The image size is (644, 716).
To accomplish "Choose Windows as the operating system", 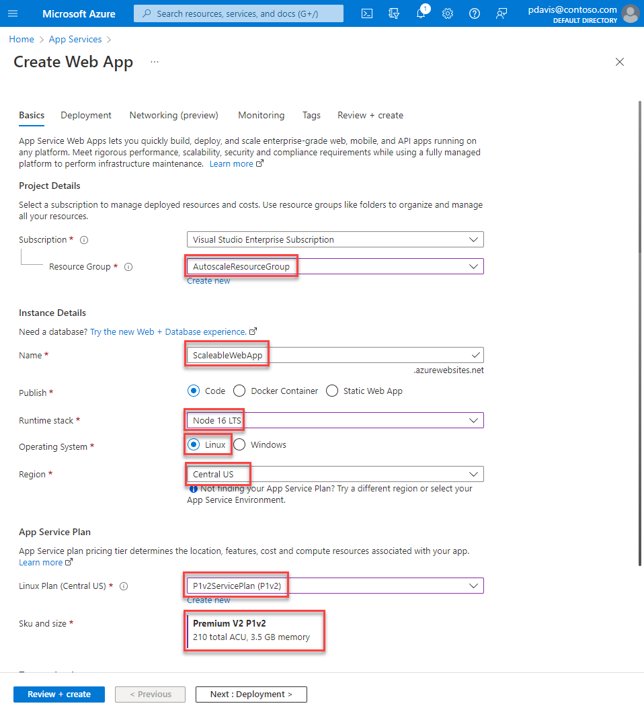I will click(239, 444).
